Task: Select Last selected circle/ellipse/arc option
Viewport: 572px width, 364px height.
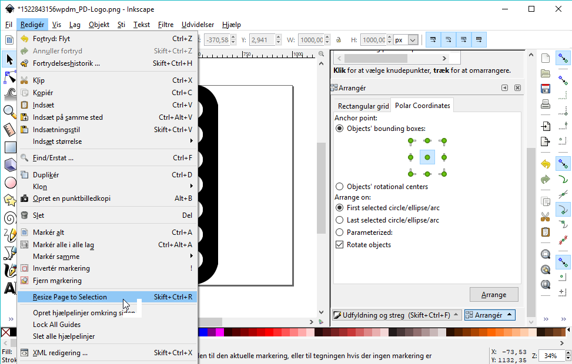Action: click(x=340, y=220)
